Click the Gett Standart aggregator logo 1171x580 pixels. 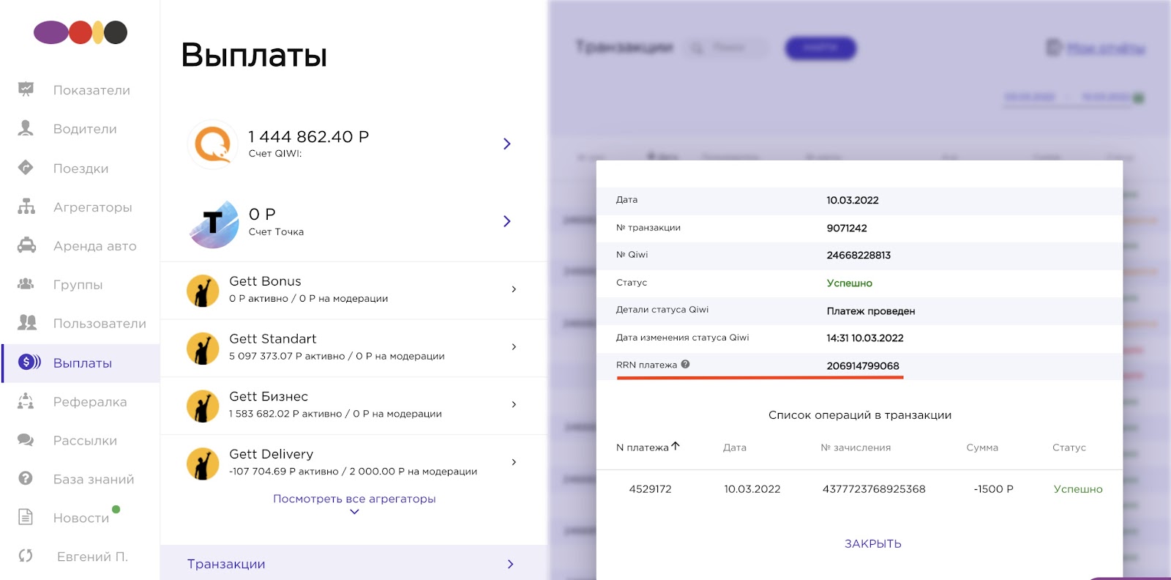[x=203, y=349]
